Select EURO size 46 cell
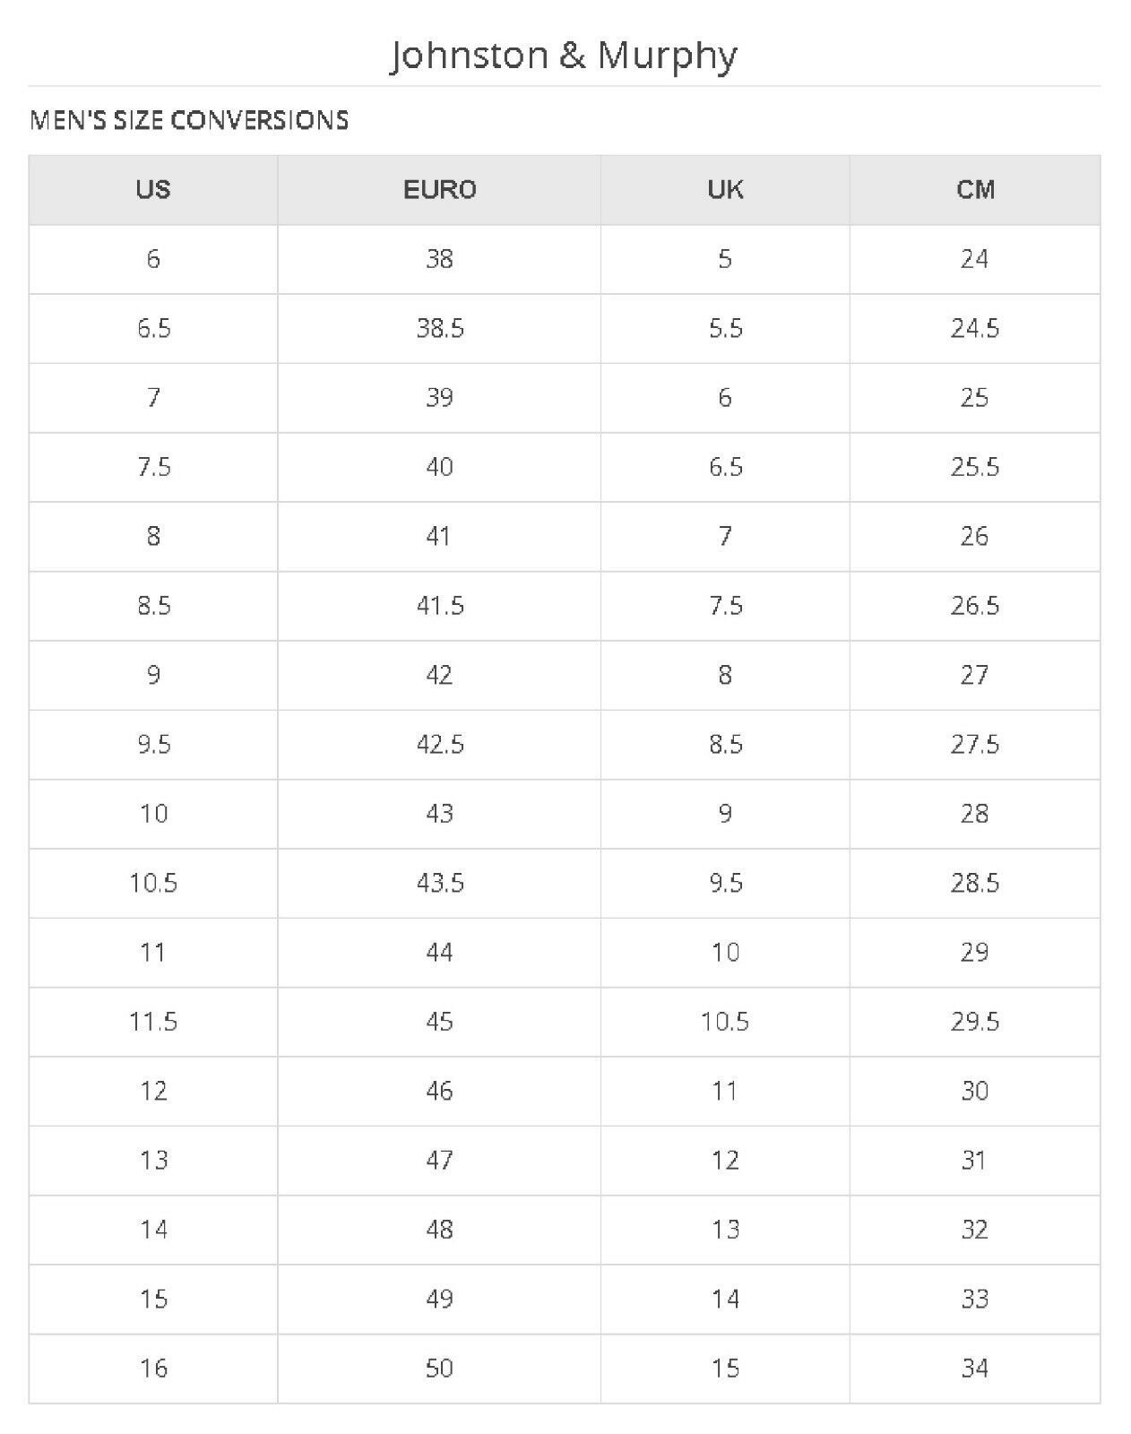The image size is (1131, 1434). [x=439, y=1091]
